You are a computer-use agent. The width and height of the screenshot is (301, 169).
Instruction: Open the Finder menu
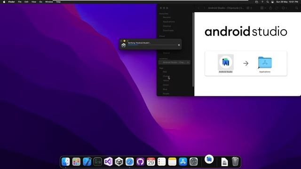11,2
